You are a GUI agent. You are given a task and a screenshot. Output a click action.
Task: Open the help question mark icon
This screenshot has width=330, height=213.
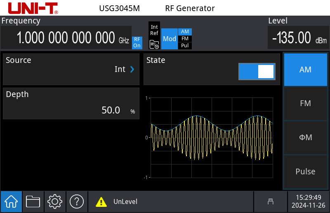(77, 201)
